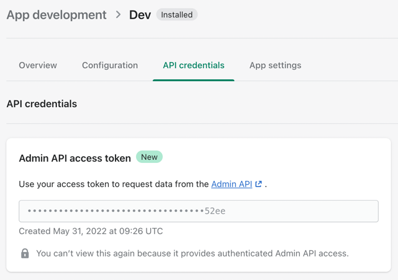Open the Configuration tab
The image size is (398, 280).
(110, 65)
